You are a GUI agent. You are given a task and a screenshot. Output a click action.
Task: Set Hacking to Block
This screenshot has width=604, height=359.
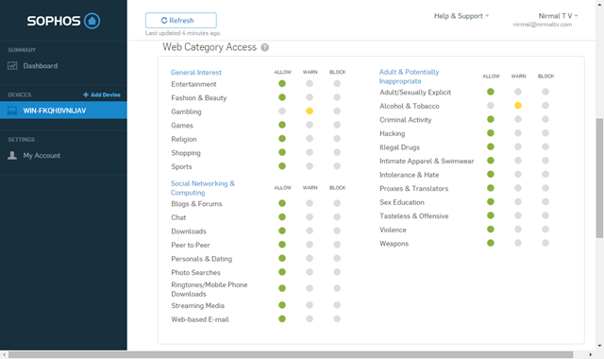coord(545,133)
